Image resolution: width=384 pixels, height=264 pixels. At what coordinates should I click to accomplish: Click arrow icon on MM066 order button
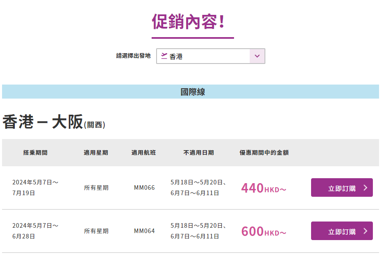[x=365, y=188]
